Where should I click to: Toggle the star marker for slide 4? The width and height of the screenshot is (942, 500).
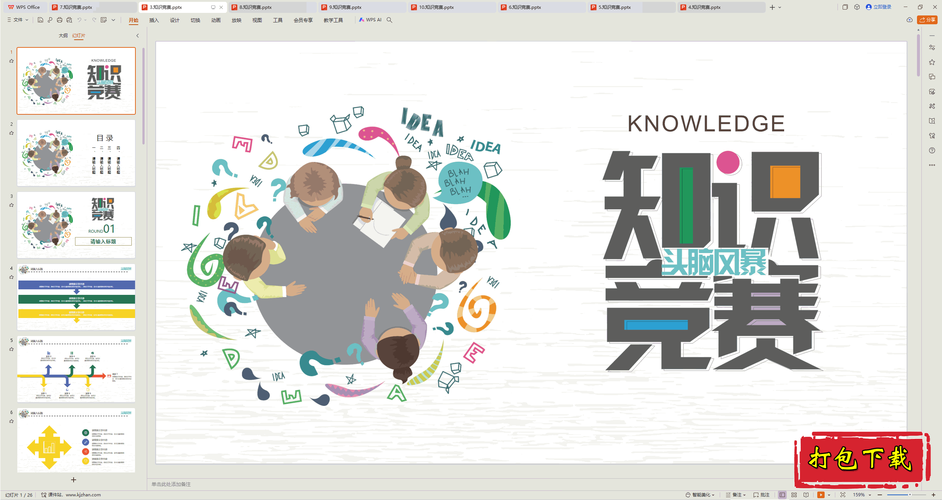[11, 277]
